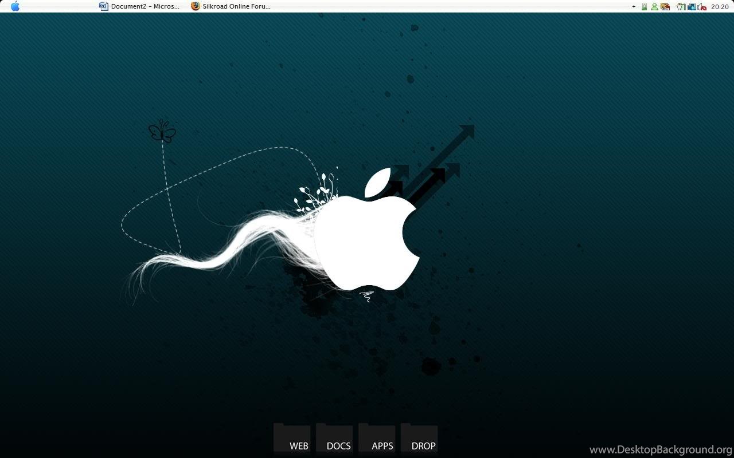Image resolution: width=734 pixels, height=458 pixels.
Task: Open the APPS folder
Action: pos(377,439)
